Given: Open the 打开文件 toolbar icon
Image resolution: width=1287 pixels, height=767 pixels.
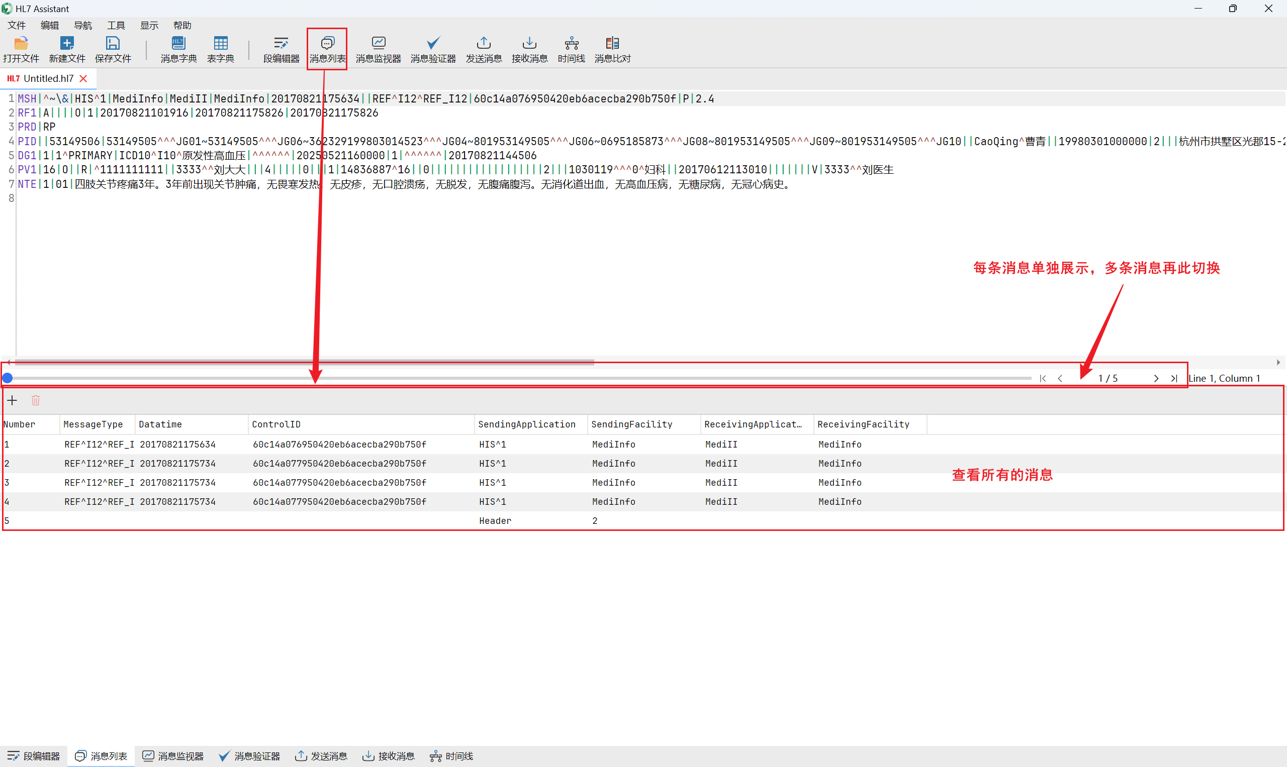Looking at the screenshot, I should tap(21, 50).
